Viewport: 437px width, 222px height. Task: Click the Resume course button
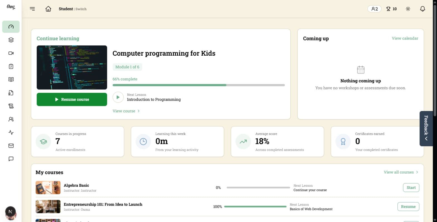point(72,99)
